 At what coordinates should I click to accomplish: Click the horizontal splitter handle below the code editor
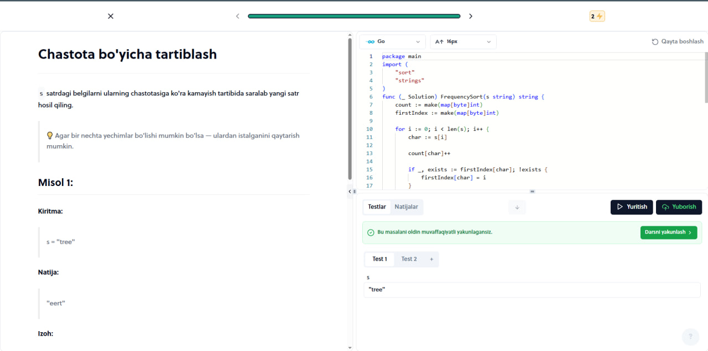(532, 192)
